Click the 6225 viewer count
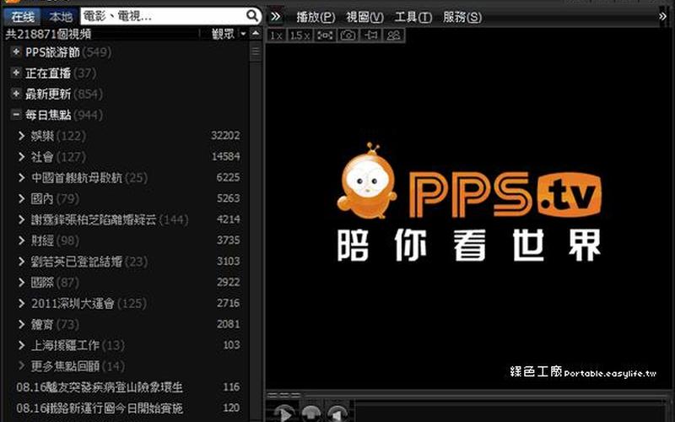This screenshot has height=422, width=675. (x=228, y=177)
